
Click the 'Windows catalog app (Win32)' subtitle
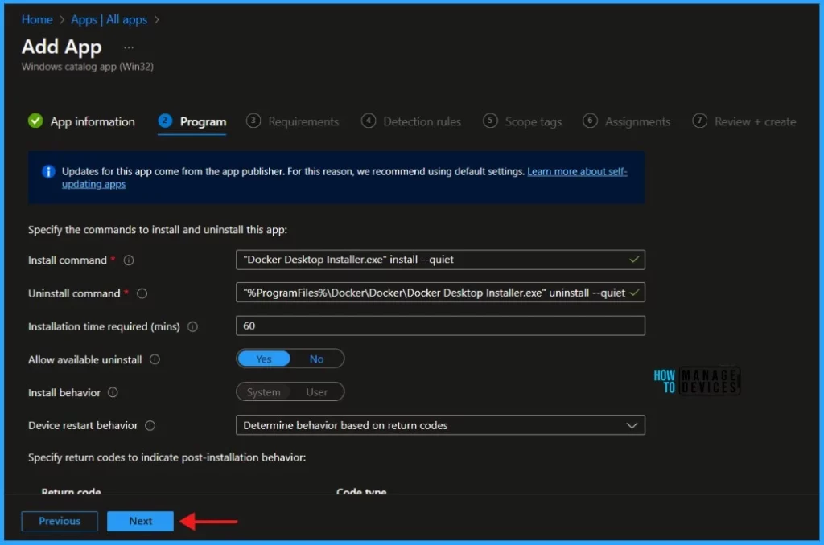point(88,67)
